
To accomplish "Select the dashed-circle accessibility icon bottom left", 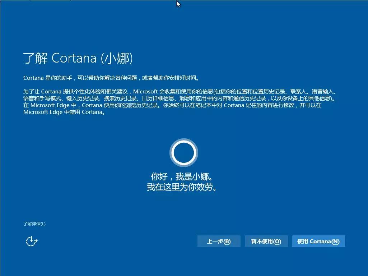I will pyautogui.click(x=32, y=241).
